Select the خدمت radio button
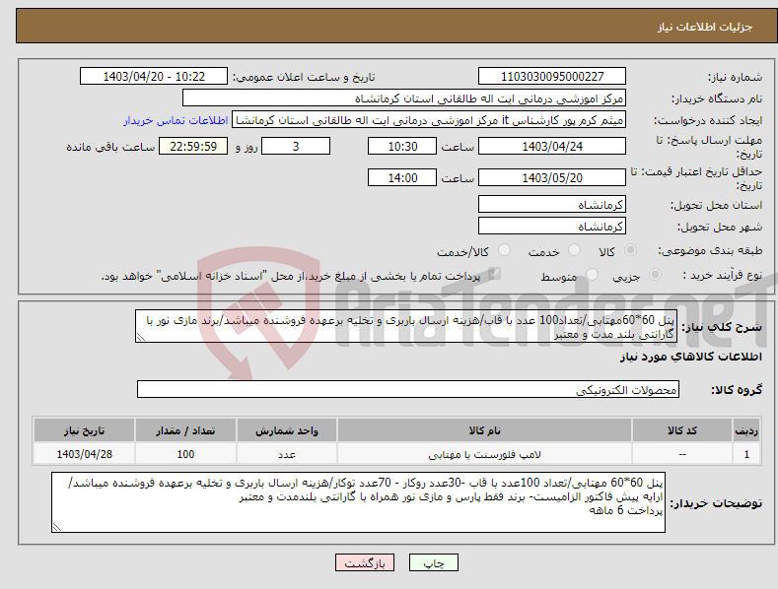 click(574, 250)
